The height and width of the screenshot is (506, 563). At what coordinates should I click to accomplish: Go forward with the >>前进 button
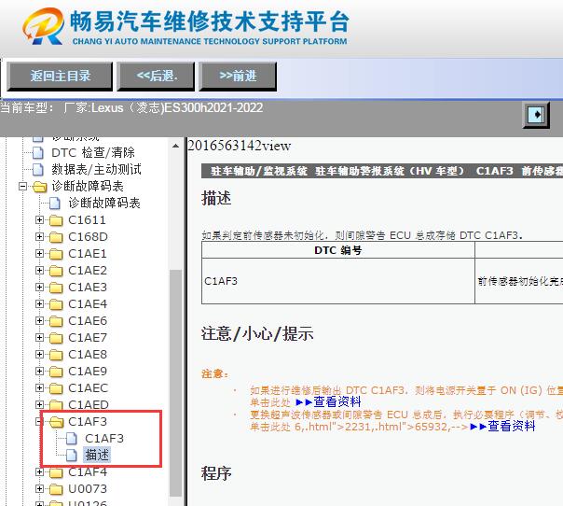pos(238,76)
